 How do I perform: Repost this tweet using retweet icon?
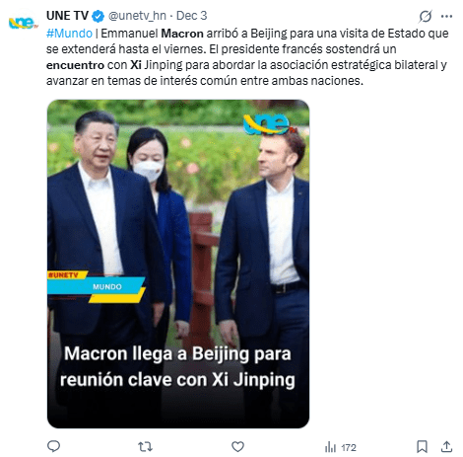tap(145, 446)
